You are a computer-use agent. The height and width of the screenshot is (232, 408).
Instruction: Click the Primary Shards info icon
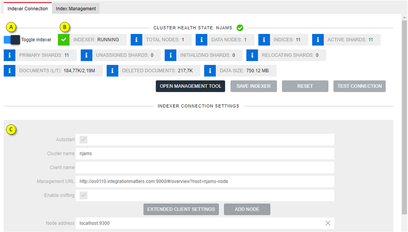(x=10, y=55)
